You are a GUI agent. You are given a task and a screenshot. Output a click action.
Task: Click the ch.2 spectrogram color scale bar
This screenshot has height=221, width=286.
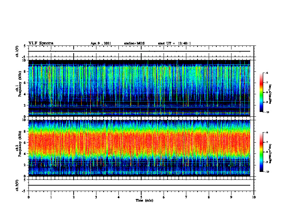261,152
